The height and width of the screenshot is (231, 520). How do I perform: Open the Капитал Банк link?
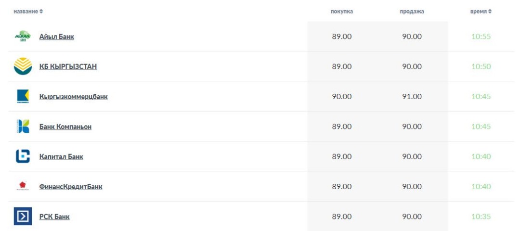[61, 157]
